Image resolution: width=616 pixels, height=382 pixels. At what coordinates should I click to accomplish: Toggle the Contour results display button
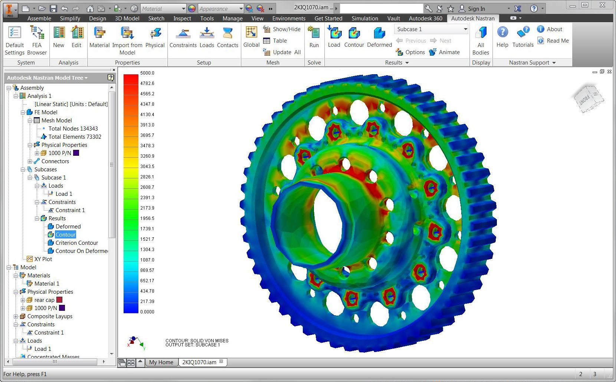(354, 37)
